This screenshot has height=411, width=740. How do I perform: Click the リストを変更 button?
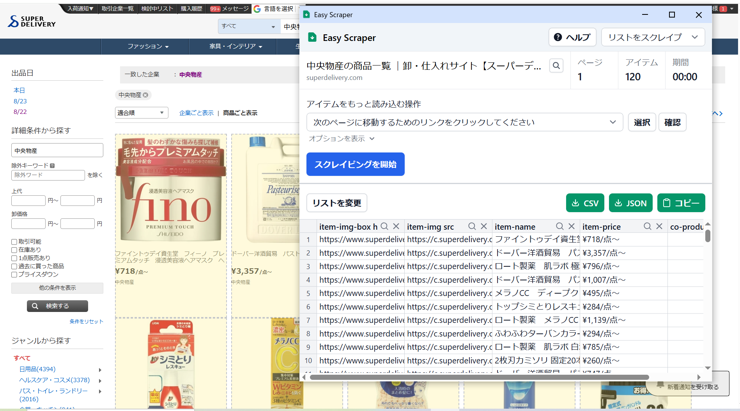tap(337, 203)
